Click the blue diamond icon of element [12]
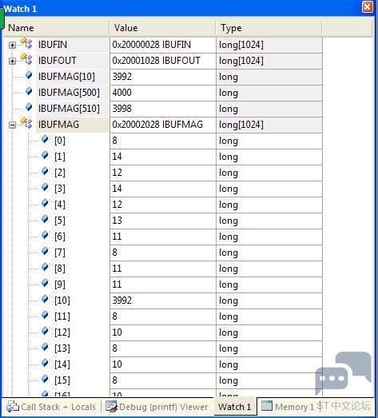Image resolution: width=378 pixels, height=418 pixels. coord(45,331)
